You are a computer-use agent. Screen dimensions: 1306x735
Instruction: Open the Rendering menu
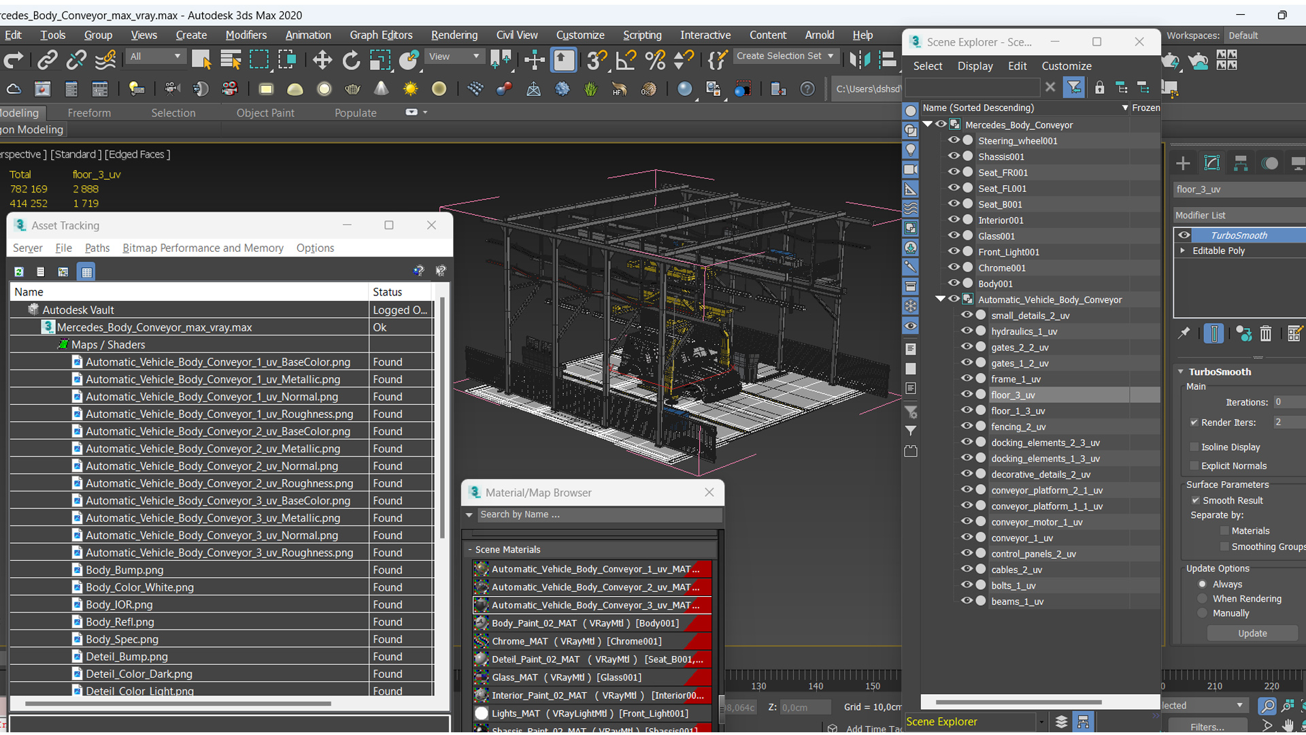454,35
